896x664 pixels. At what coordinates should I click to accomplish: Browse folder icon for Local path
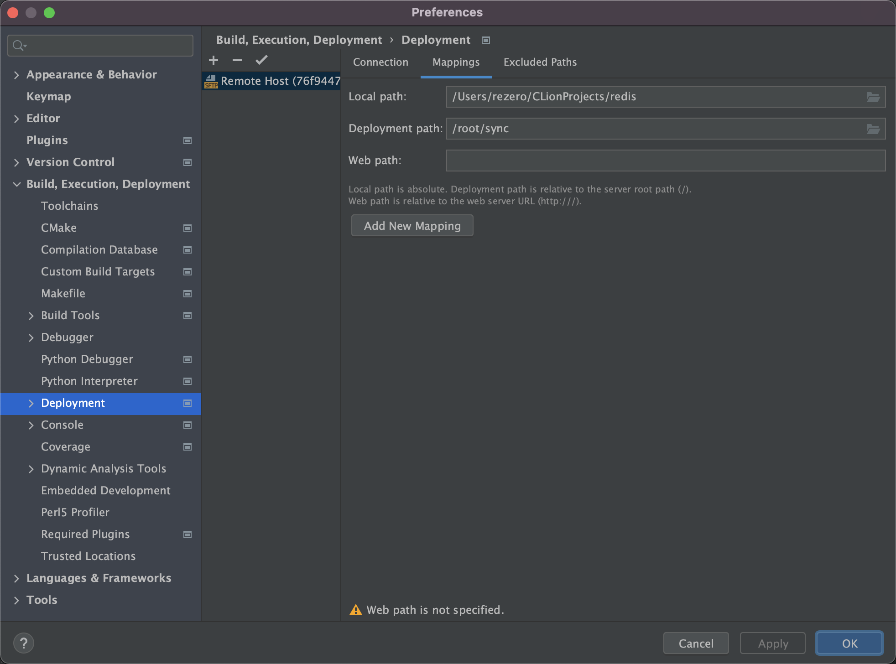[x=873, y=97]
